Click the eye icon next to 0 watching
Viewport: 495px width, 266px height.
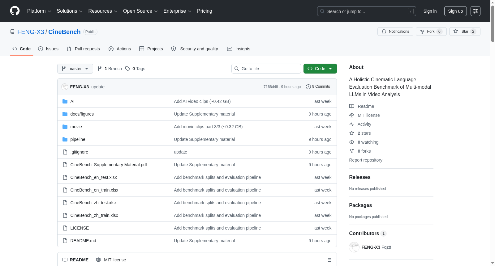[x=352, y=142]
